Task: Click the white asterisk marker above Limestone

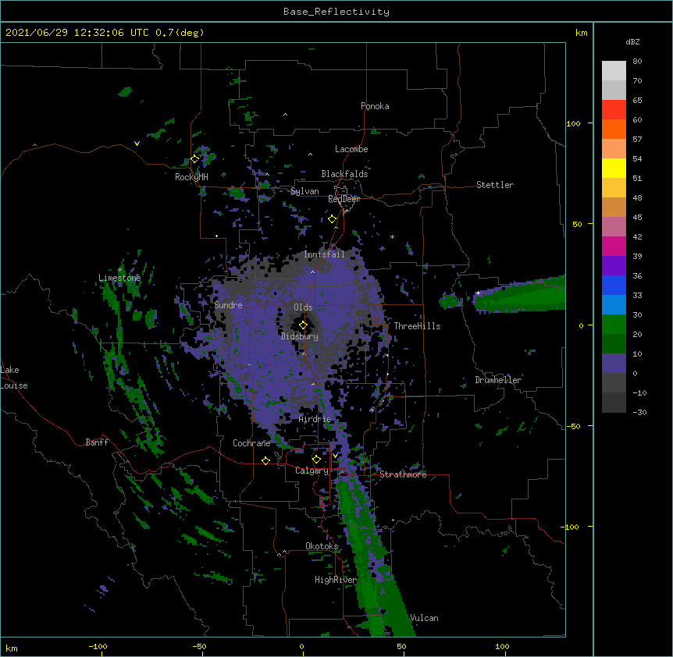Action: [120, 270]
